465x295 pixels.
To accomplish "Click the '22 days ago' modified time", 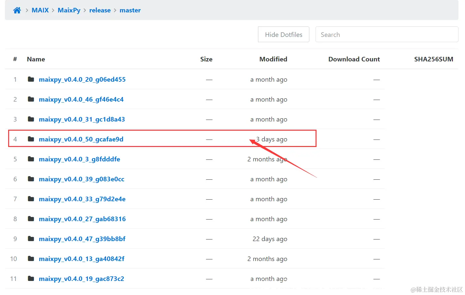I will click(x=270, y=239).
